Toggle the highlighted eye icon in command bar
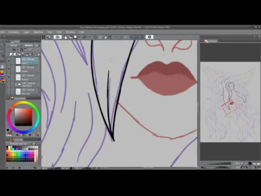The width and height of the screenshot is (261, 196). pyautogui.click(x=58, y=37)
